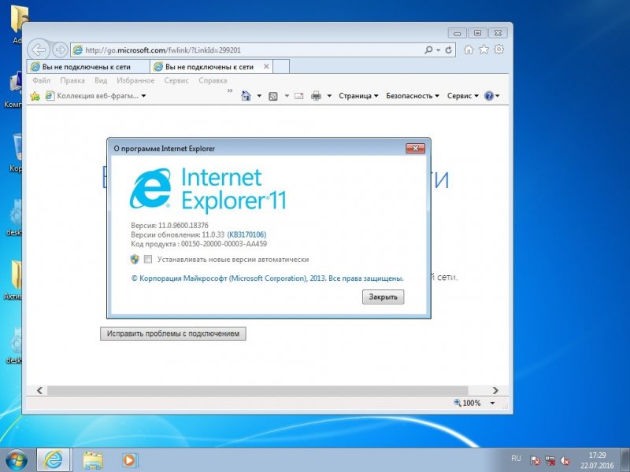The height and width of the screenshot is (472, 630).
Task: Click the Print icon in command bar
Action: [317, 96]
